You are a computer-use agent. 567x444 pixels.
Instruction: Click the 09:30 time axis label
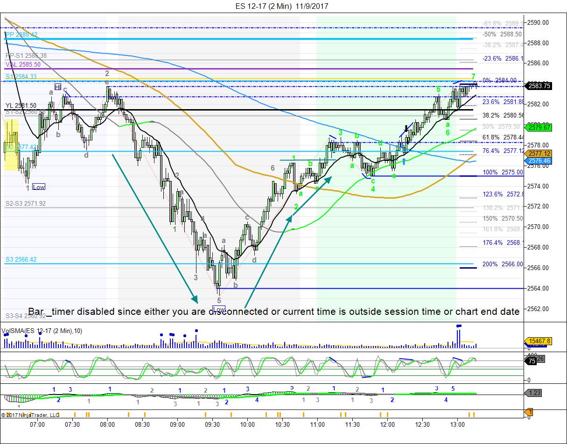(x=212, y=424)
